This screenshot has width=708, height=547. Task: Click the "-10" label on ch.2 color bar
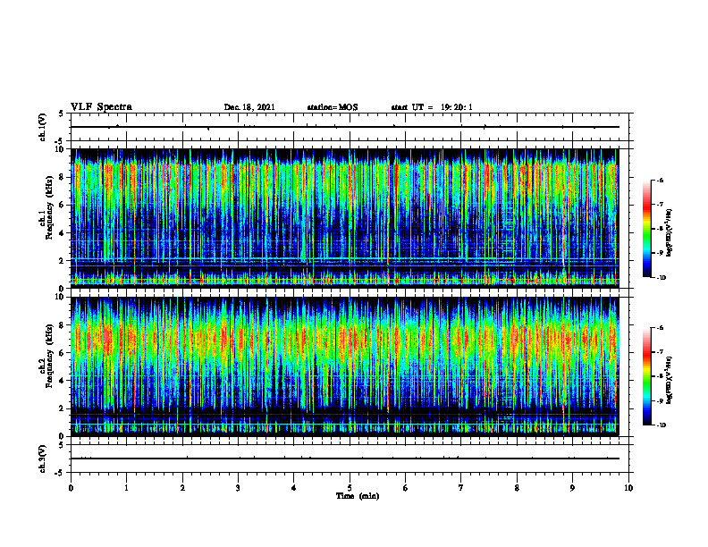click(x=662, y=425)
